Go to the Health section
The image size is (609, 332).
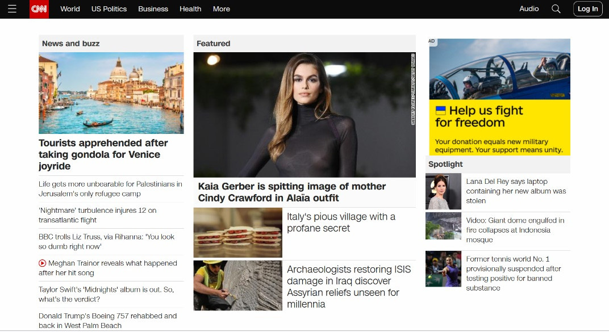(x=190, y=9)
